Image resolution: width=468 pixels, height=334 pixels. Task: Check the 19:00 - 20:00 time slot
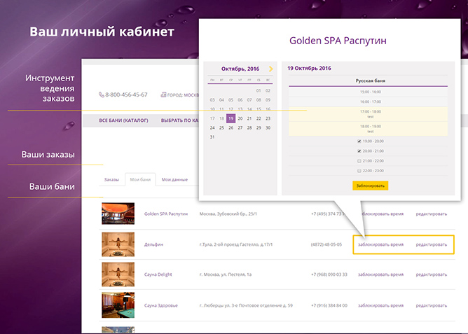click(x=359, y=141)
